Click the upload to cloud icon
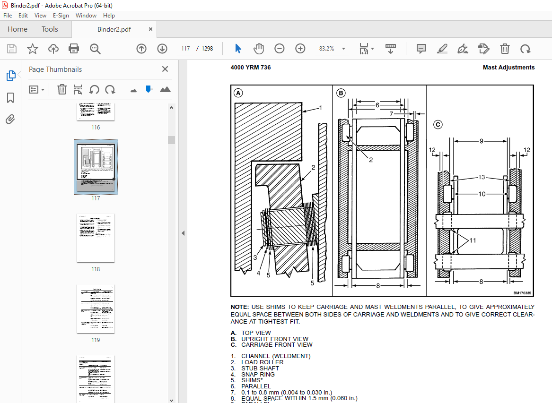Viewport: 552px width, 403px height. click(x=53, y=49)
